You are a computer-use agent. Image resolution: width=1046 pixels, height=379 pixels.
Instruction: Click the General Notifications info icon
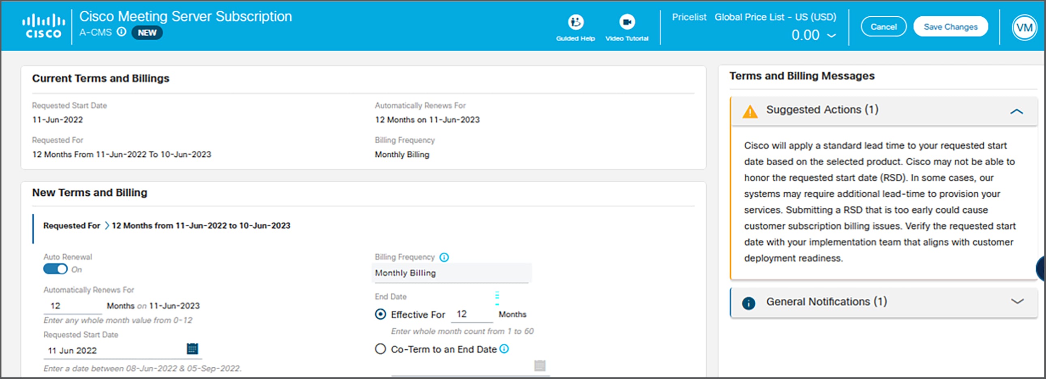click(748, 303)
